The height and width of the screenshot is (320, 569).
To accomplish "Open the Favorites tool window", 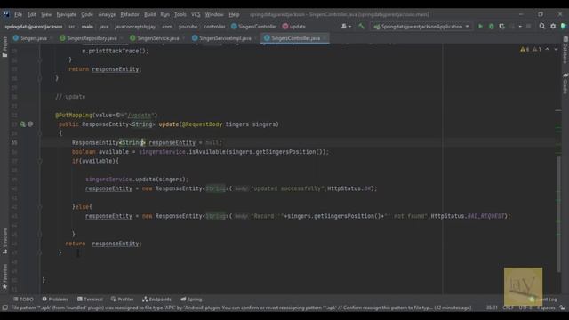I will (4, 276).
